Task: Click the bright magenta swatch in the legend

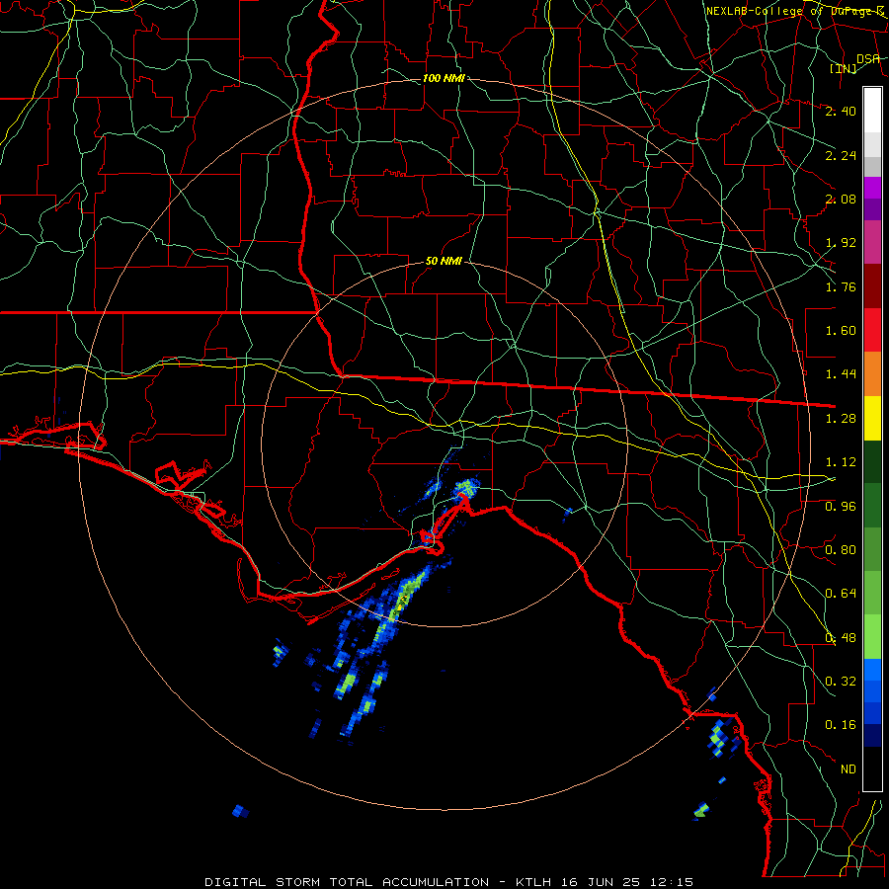Action: point(872,188)
